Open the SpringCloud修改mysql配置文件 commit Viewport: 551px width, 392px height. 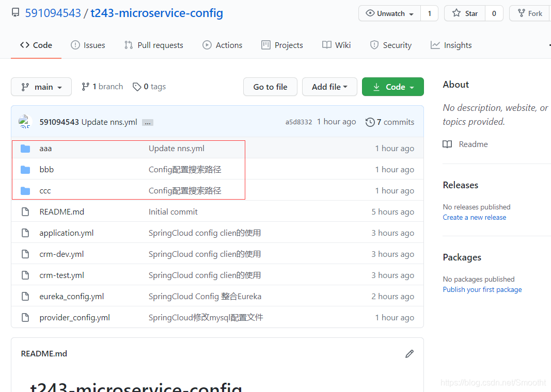tap(206, 318)
